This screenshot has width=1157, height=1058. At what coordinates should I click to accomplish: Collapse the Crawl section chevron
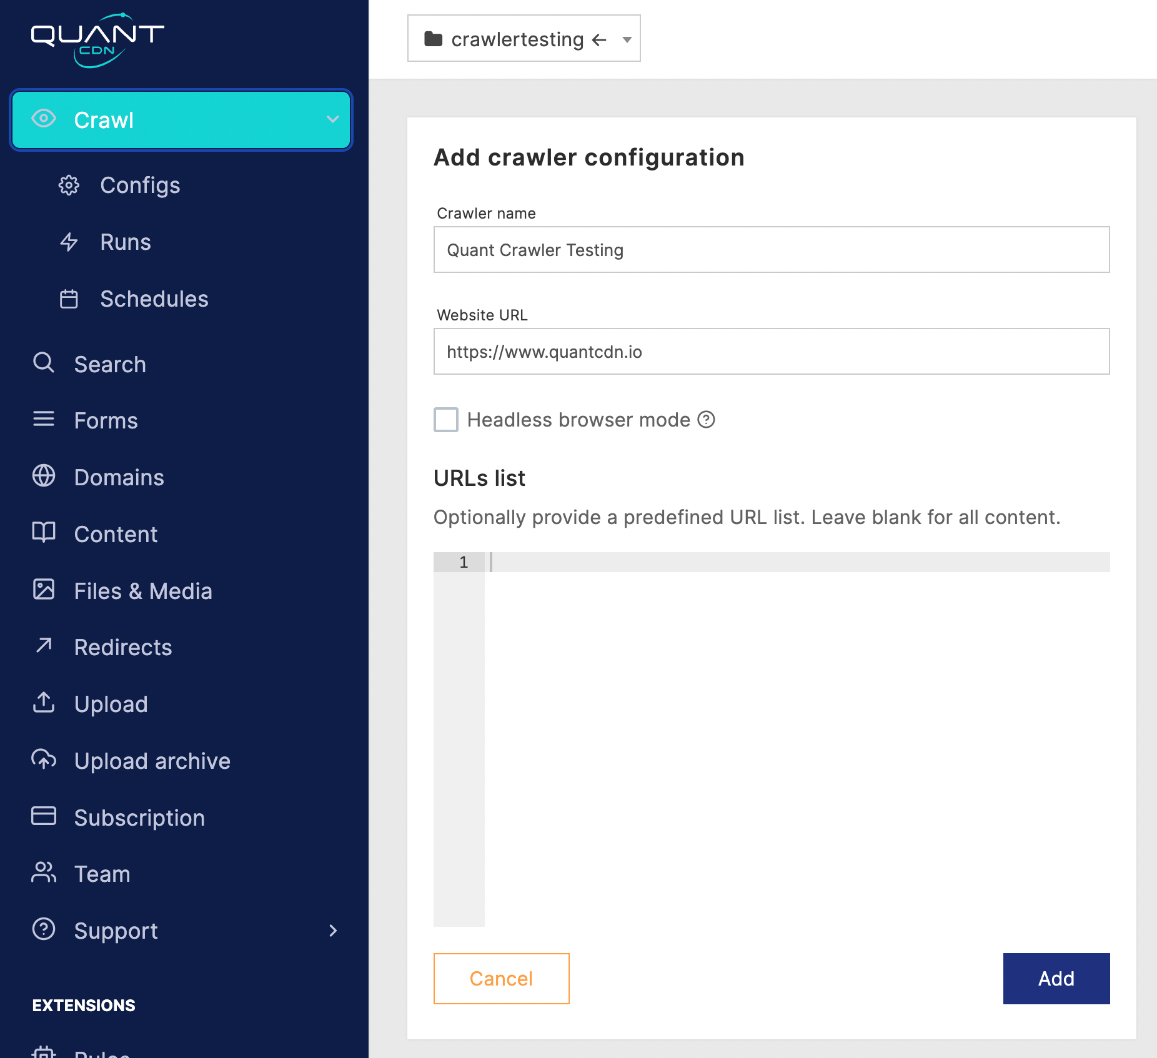[x=333, y=119]
